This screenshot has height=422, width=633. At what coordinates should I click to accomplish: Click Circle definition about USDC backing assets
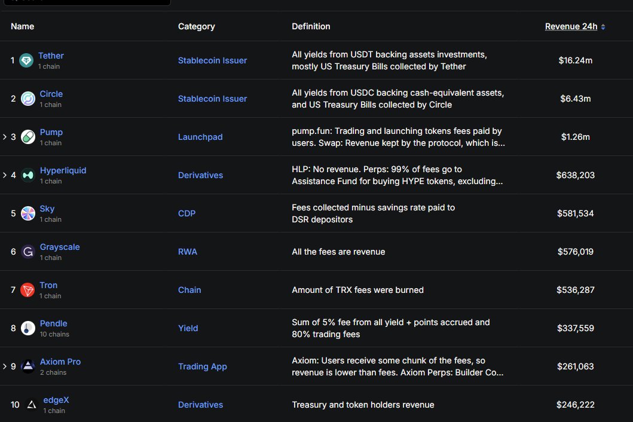coord(397,99)
